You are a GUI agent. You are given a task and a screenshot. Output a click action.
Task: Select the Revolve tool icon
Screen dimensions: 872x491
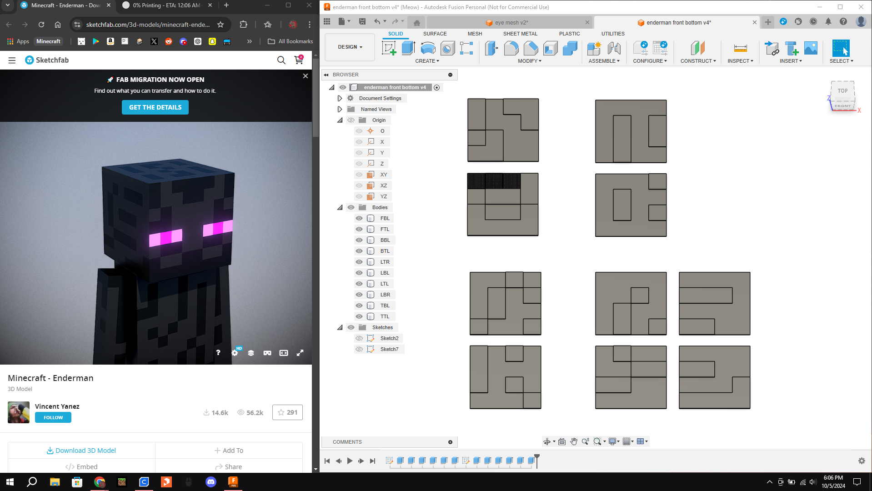(x=428, y=48)
